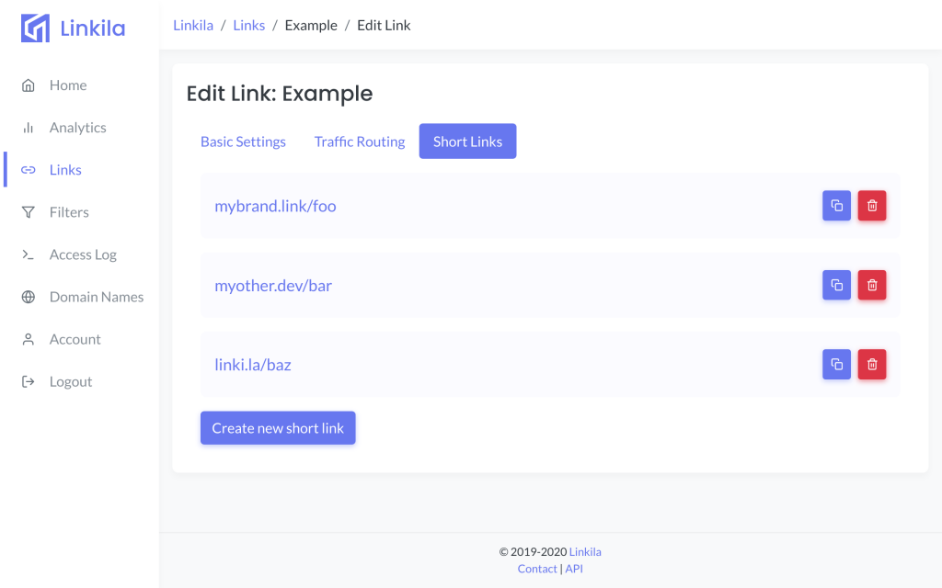Go to Home in the sidebar

[x=67, y=85]
